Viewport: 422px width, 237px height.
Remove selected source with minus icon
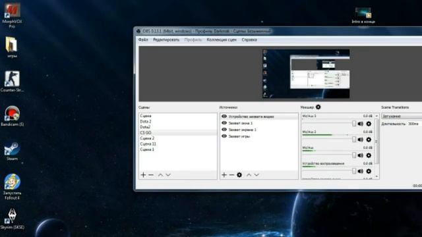click(231, 175)
